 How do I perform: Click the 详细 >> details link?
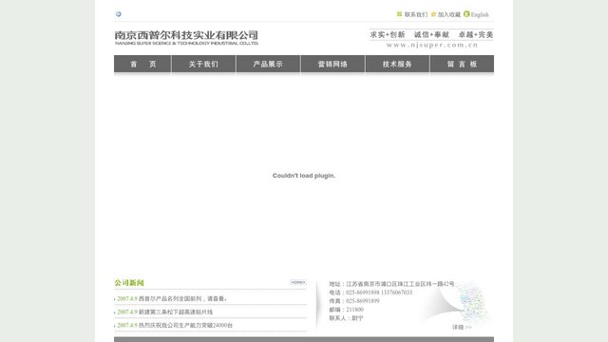click(462, 327)
